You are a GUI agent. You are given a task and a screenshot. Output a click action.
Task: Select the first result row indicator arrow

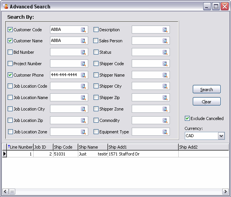pos(5,154)
